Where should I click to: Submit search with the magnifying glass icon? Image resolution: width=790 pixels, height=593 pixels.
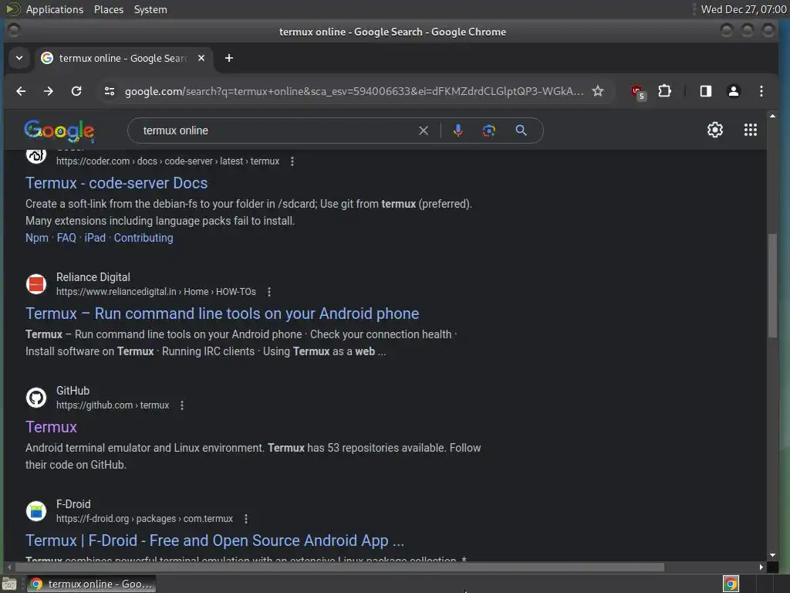tap(521, 130)
